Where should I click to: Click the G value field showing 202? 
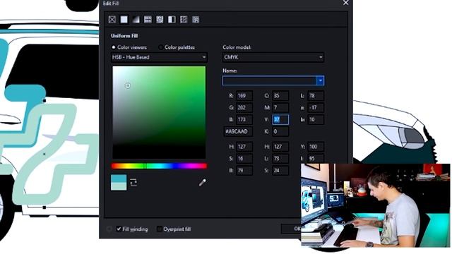point(244,108)
